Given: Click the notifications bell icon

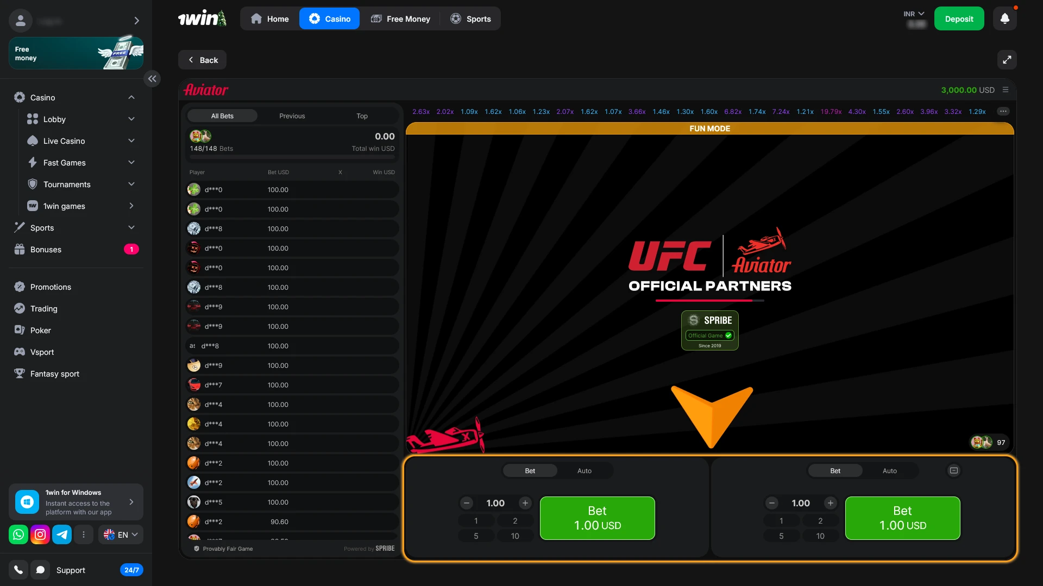Looking at the screenshot, I should 1004,18.
